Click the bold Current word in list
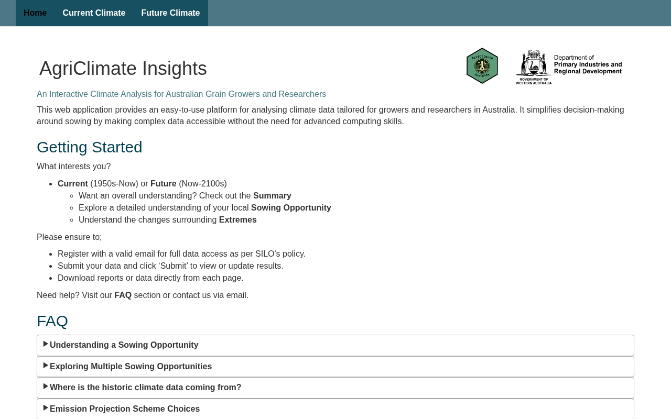This screenshot has width=671, height=419. [x=73, y=184]
